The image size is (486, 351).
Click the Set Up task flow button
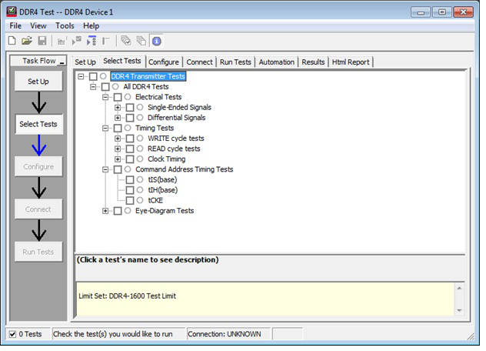tap(38, 81)
